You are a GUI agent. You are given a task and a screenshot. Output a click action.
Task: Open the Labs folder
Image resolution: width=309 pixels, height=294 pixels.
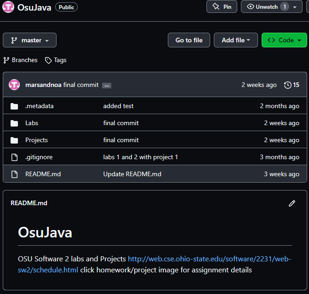[32, 123]
